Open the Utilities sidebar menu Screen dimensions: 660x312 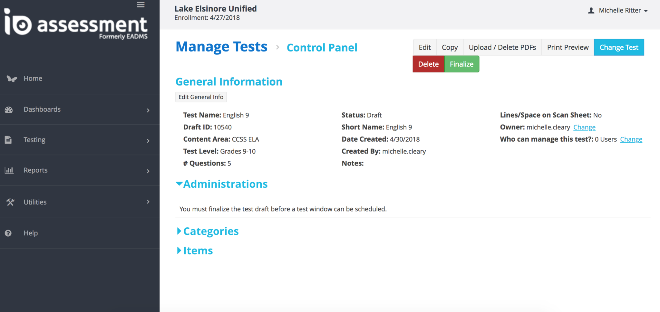[x=35, y=202]
